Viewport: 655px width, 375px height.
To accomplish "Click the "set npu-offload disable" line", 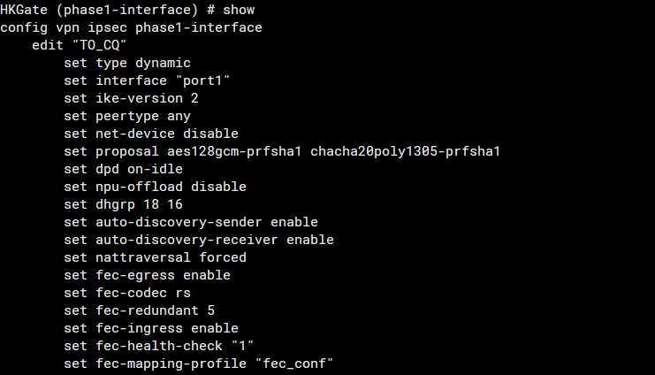I will coord(155,187).
